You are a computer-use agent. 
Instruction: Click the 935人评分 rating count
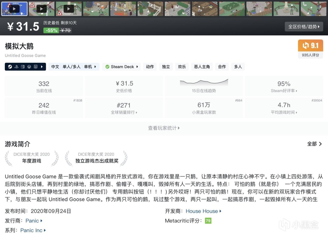pos(310,55)
